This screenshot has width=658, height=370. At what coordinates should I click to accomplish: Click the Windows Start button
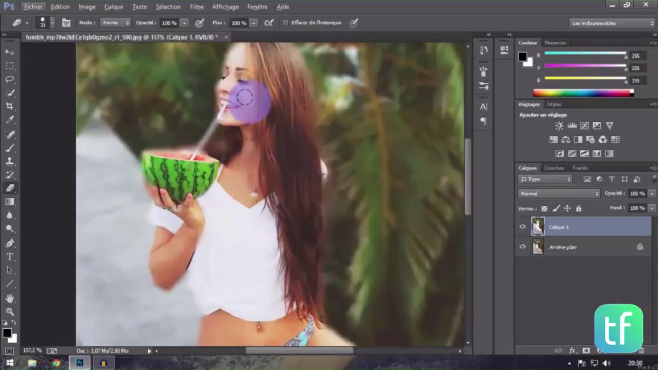coord(10,363)
